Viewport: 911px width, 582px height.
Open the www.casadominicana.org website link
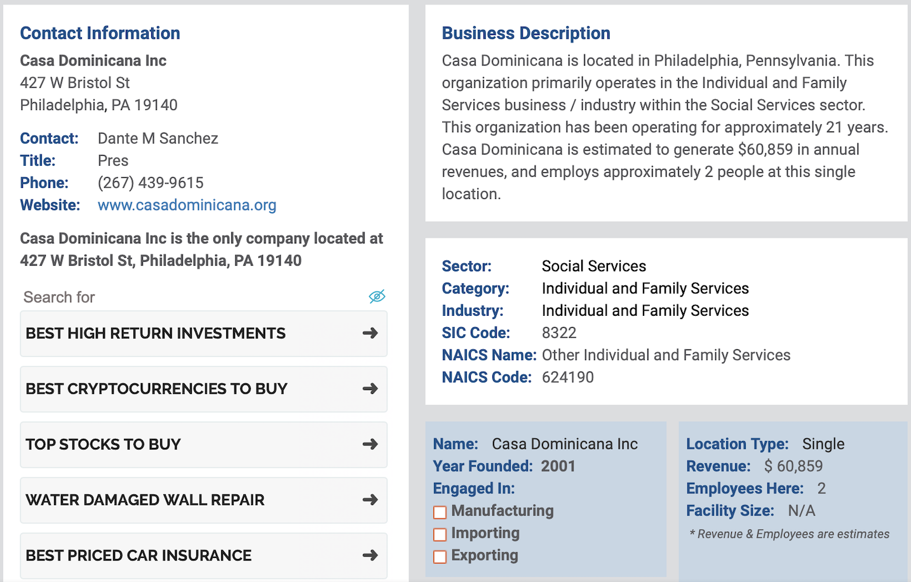(x=187, y=205)
